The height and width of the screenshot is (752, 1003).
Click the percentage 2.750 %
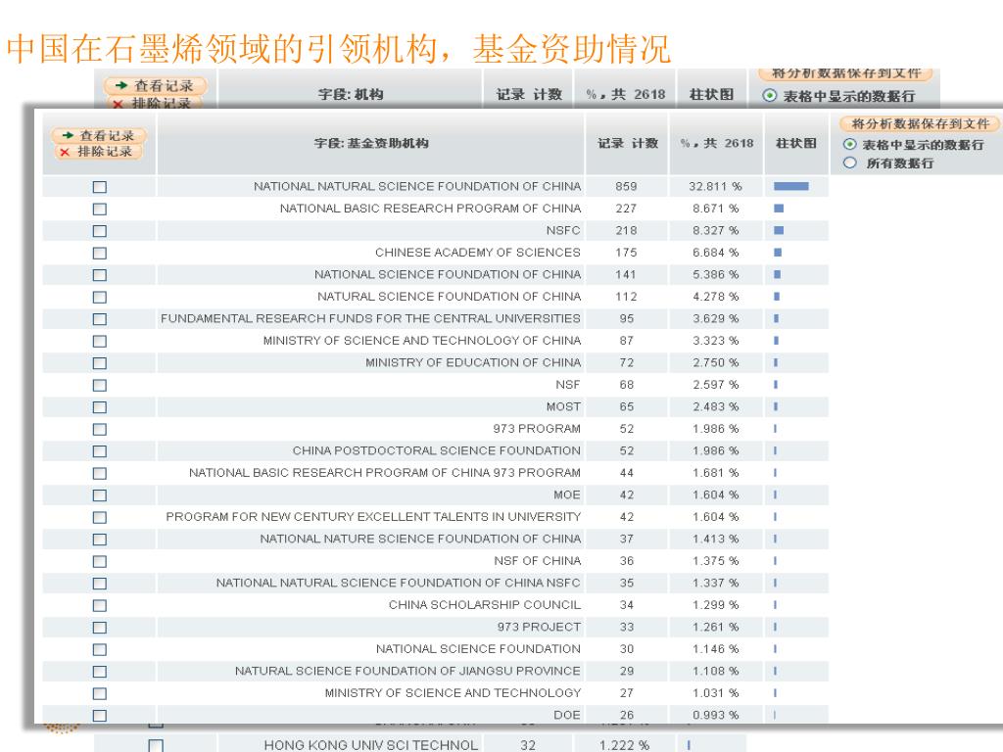point(715,362)
